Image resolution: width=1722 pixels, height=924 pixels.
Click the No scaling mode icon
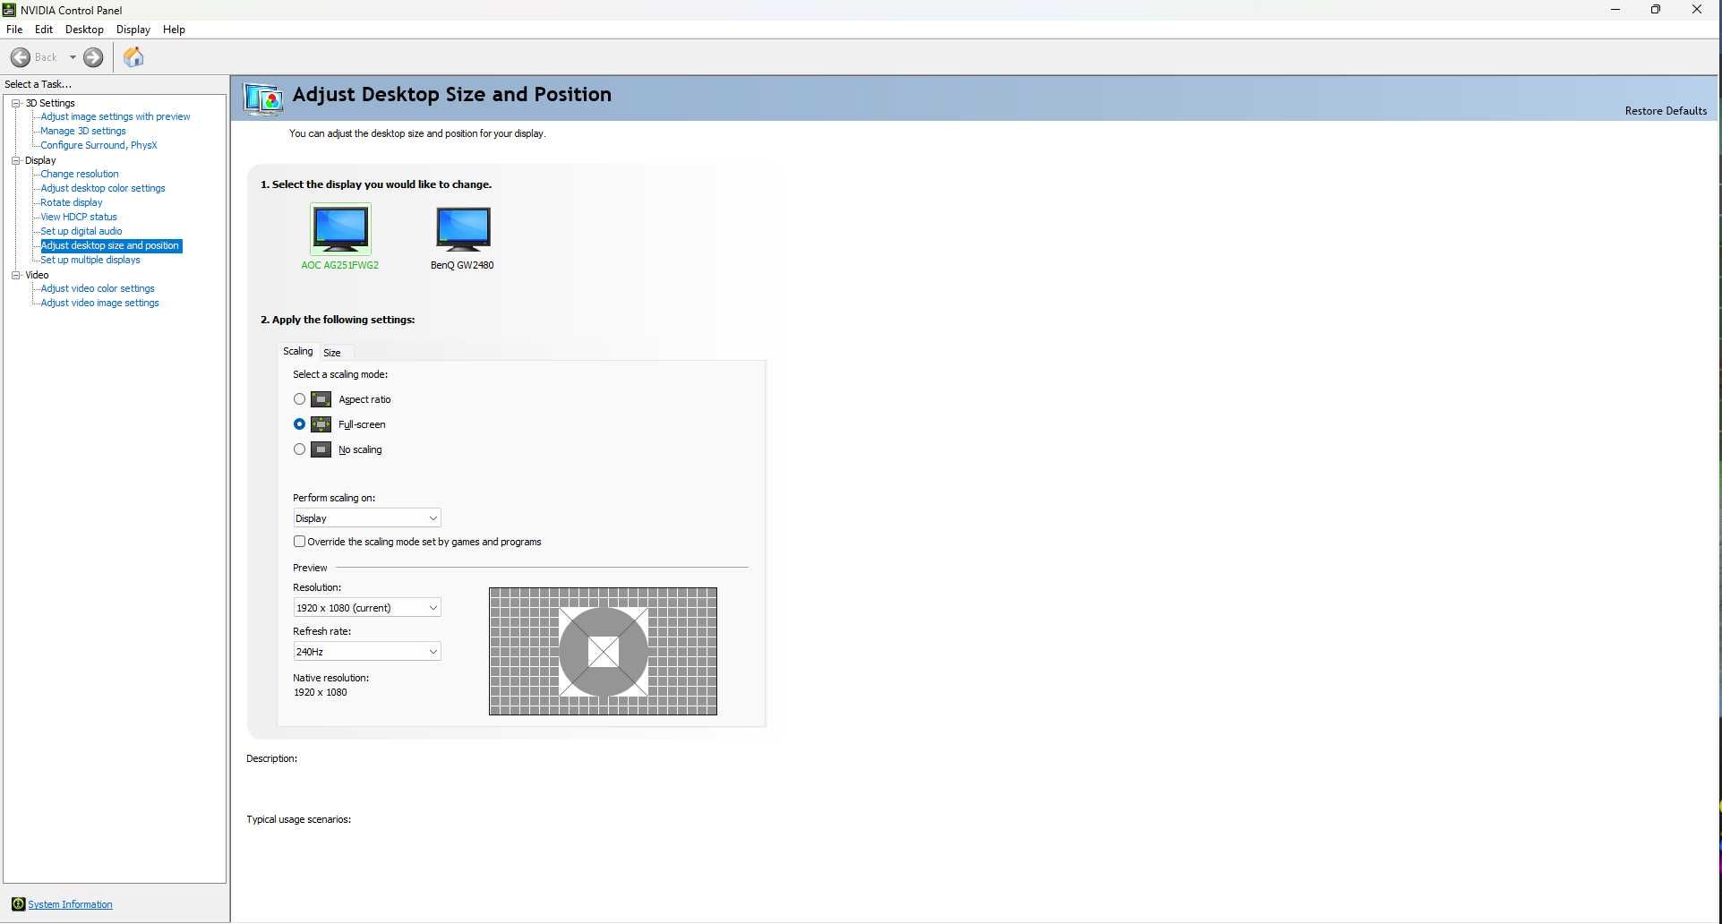coord(321,449)
